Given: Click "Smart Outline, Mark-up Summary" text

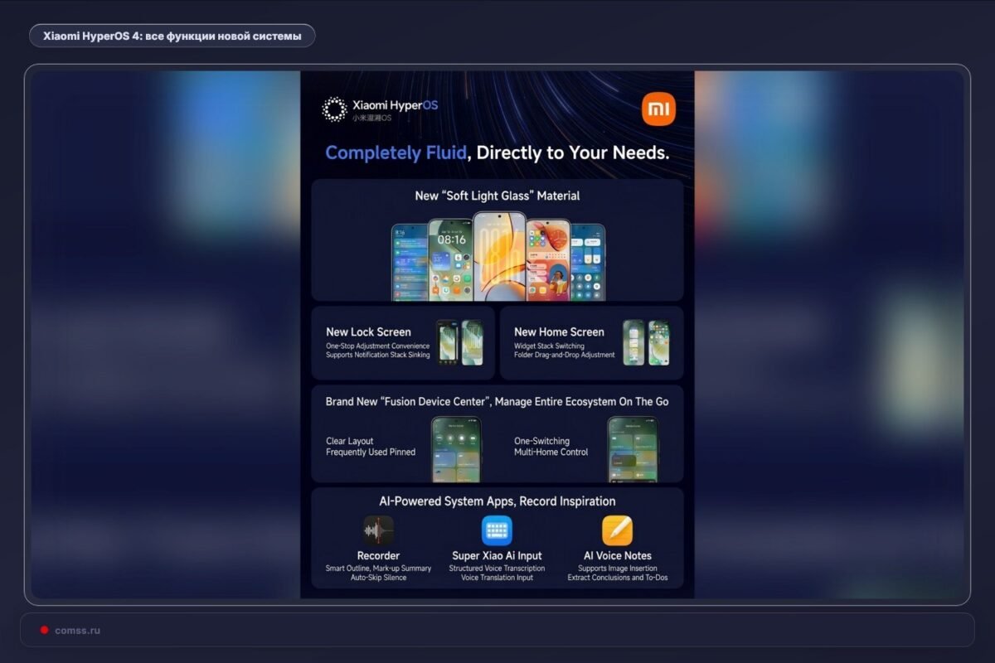Looking at the screenshot, I should point(378,569).
